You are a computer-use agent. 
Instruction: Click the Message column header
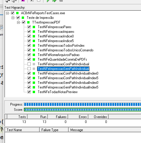pos(105,130)
